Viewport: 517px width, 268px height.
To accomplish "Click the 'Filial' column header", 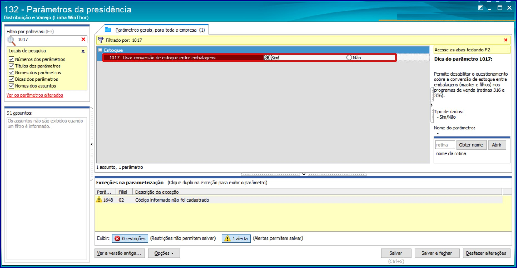I will (x=124, y=192).
